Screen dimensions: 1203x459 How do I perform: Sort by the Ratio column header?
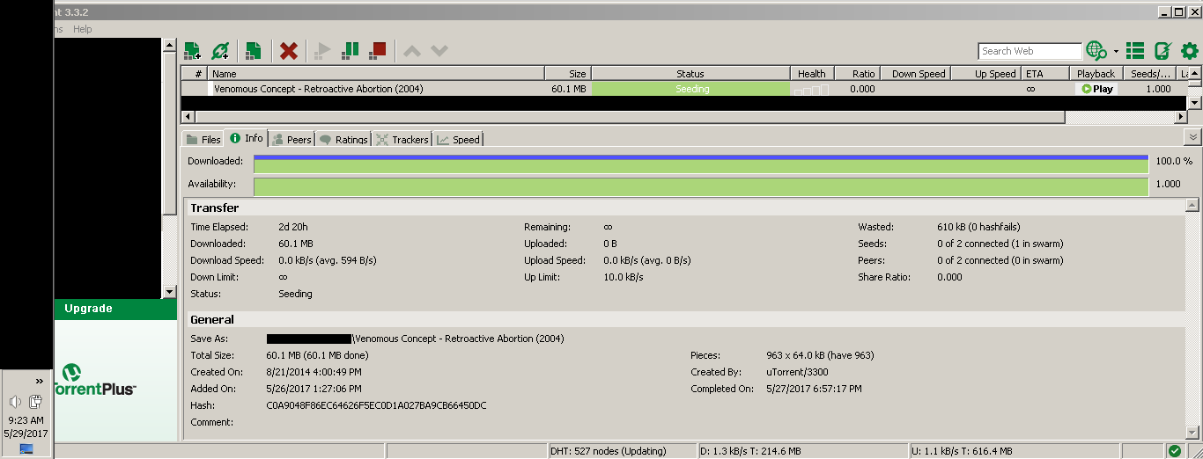tap(857, 74)
